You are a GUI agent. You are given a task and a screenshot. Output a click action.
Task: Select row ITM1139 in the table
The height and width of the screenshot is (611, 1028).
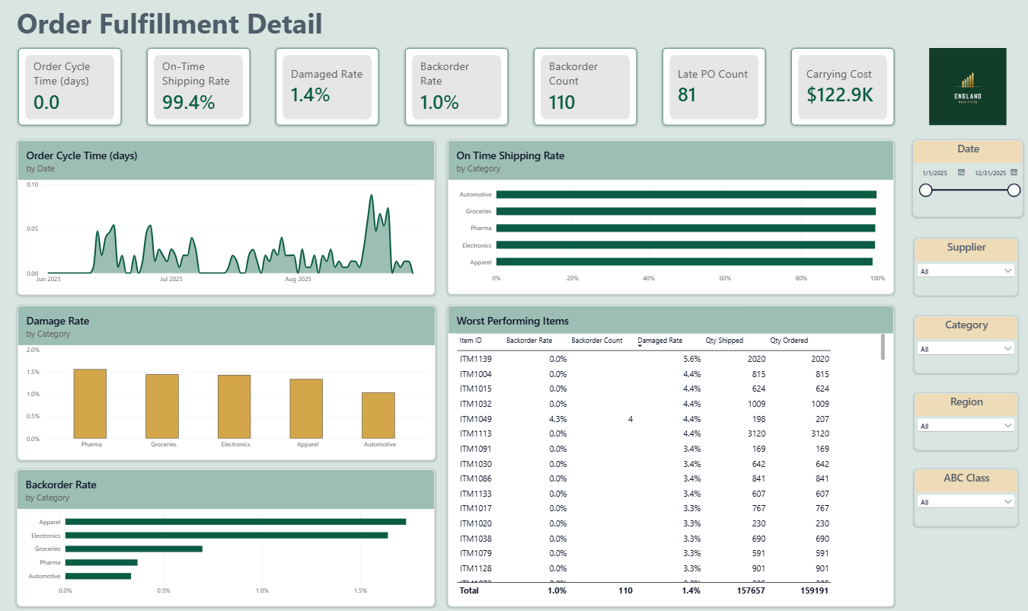coord(644,359)
